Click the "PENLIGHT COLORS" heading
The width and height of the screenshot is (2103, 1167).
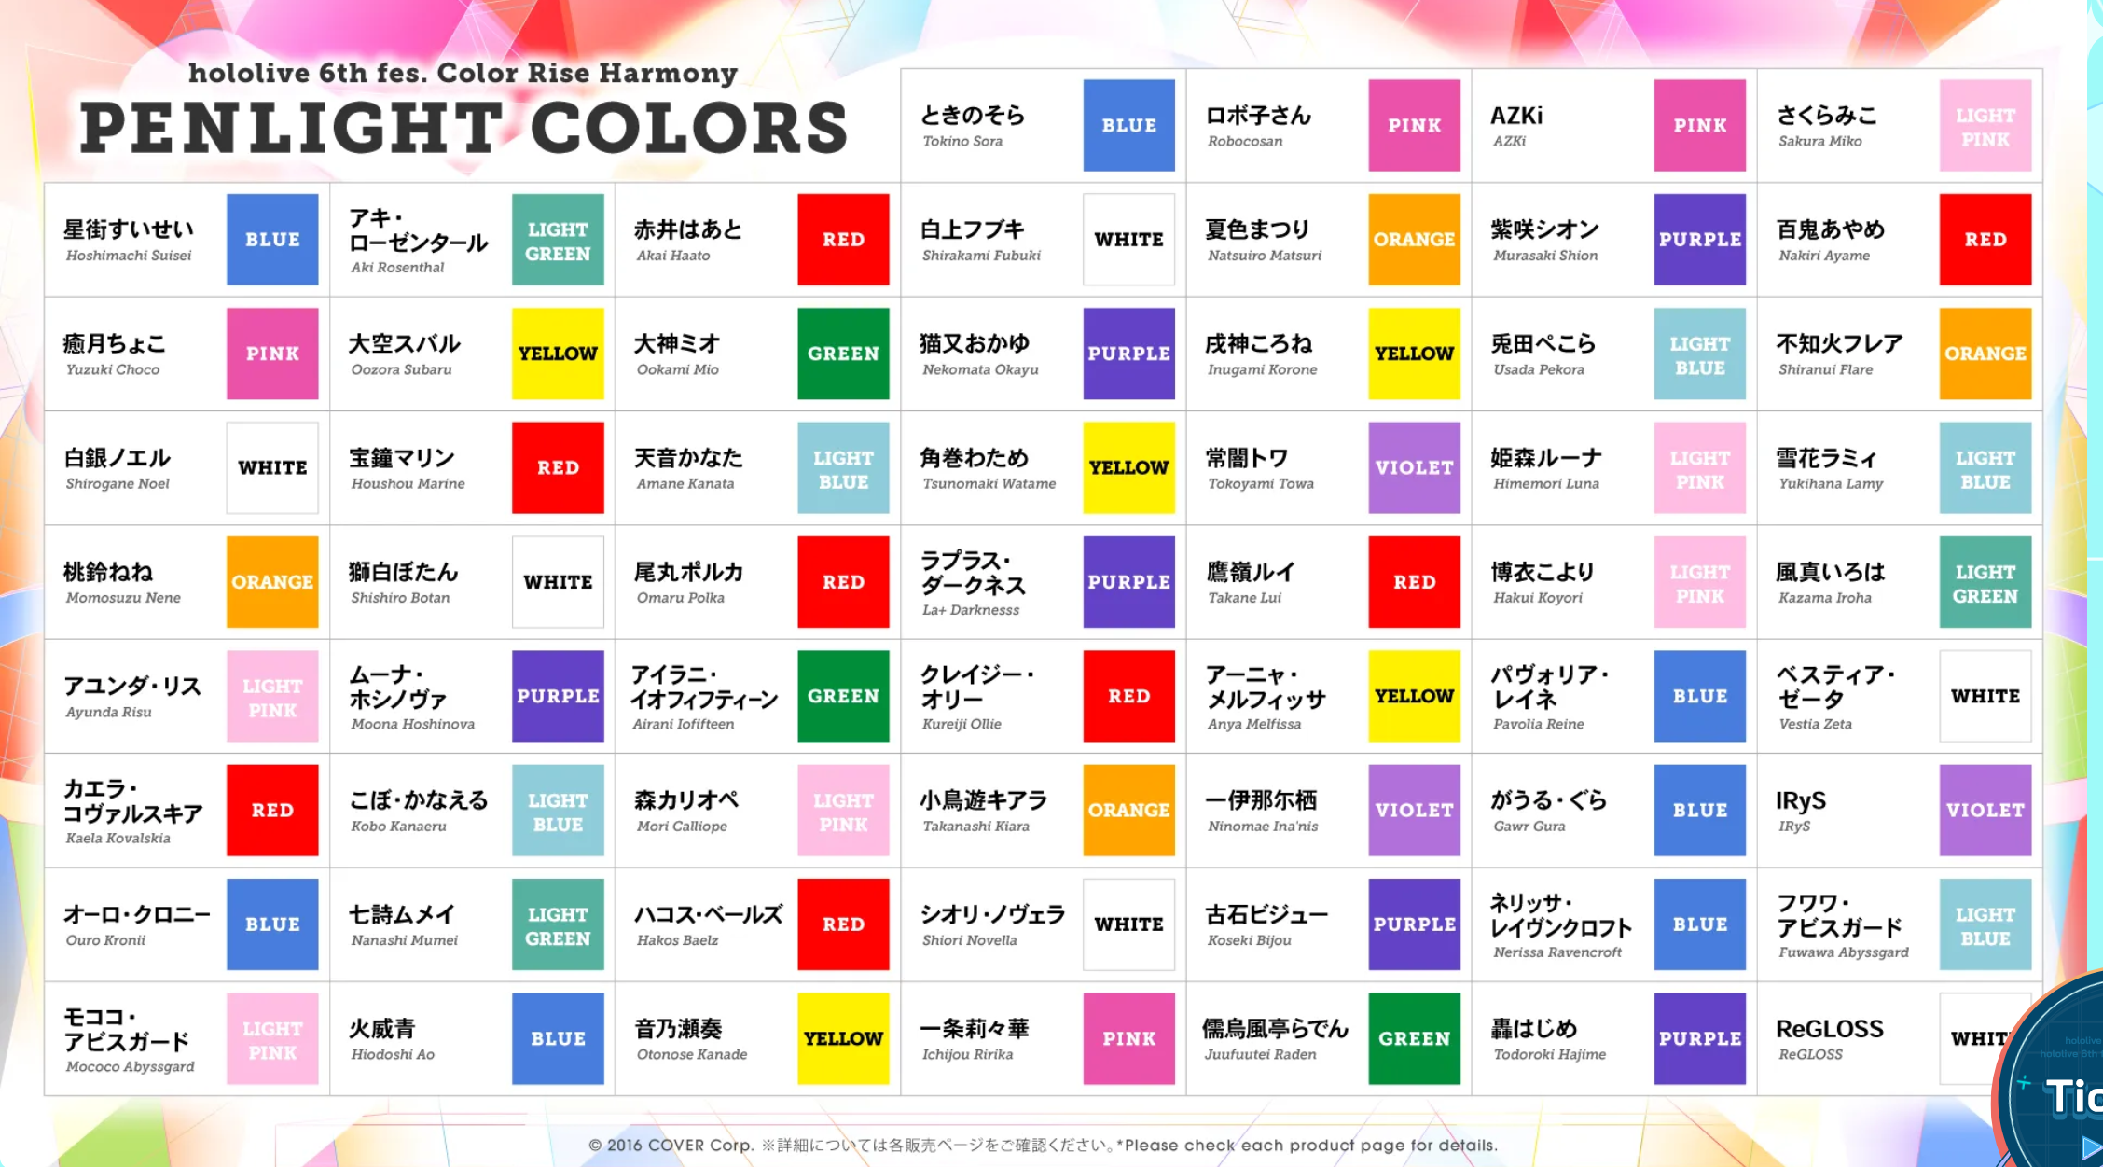pos(463,128)
